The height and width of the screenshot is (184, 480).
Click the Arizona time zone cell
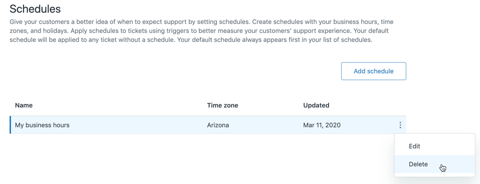coord(218,125)
